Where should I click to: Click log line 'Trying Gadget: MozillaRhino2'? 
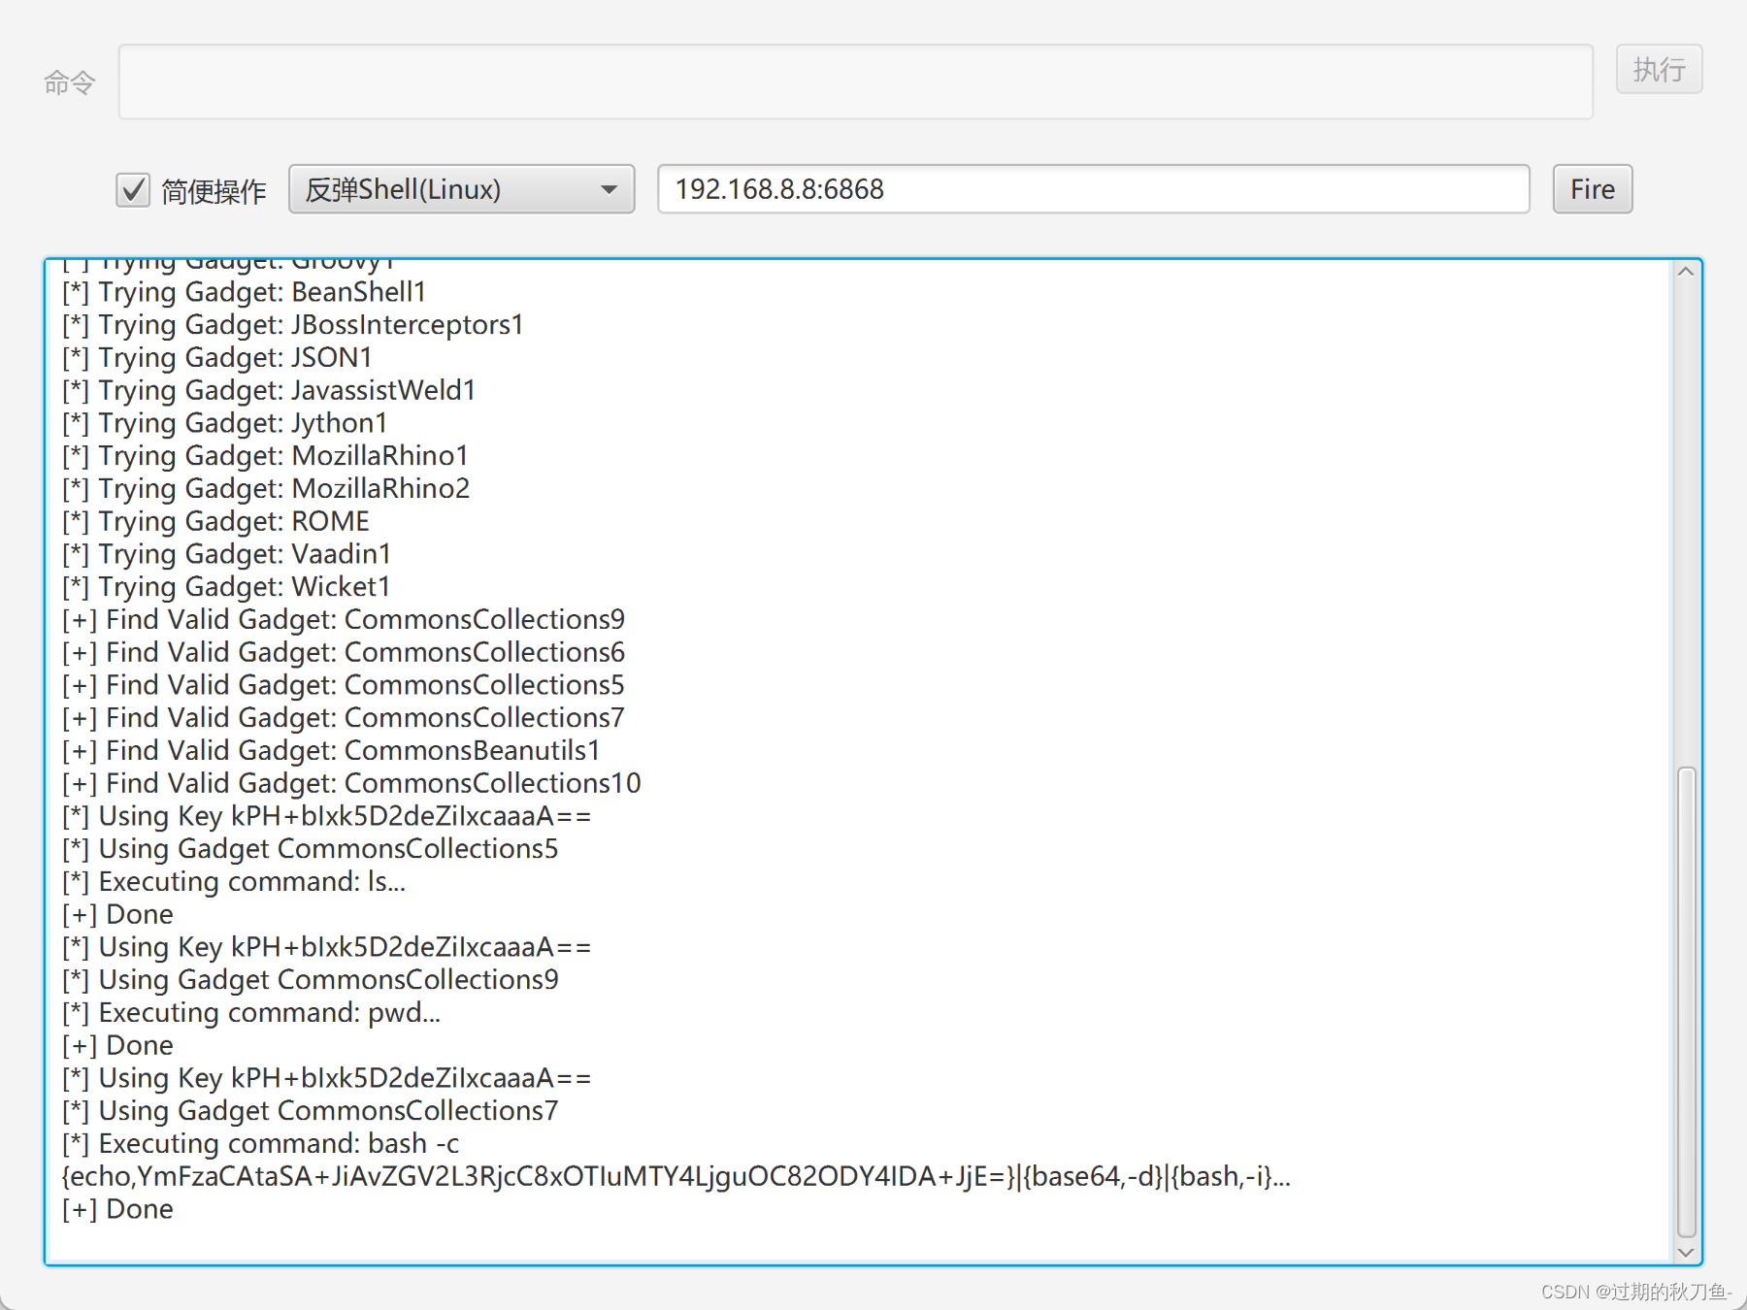(265, 489)
